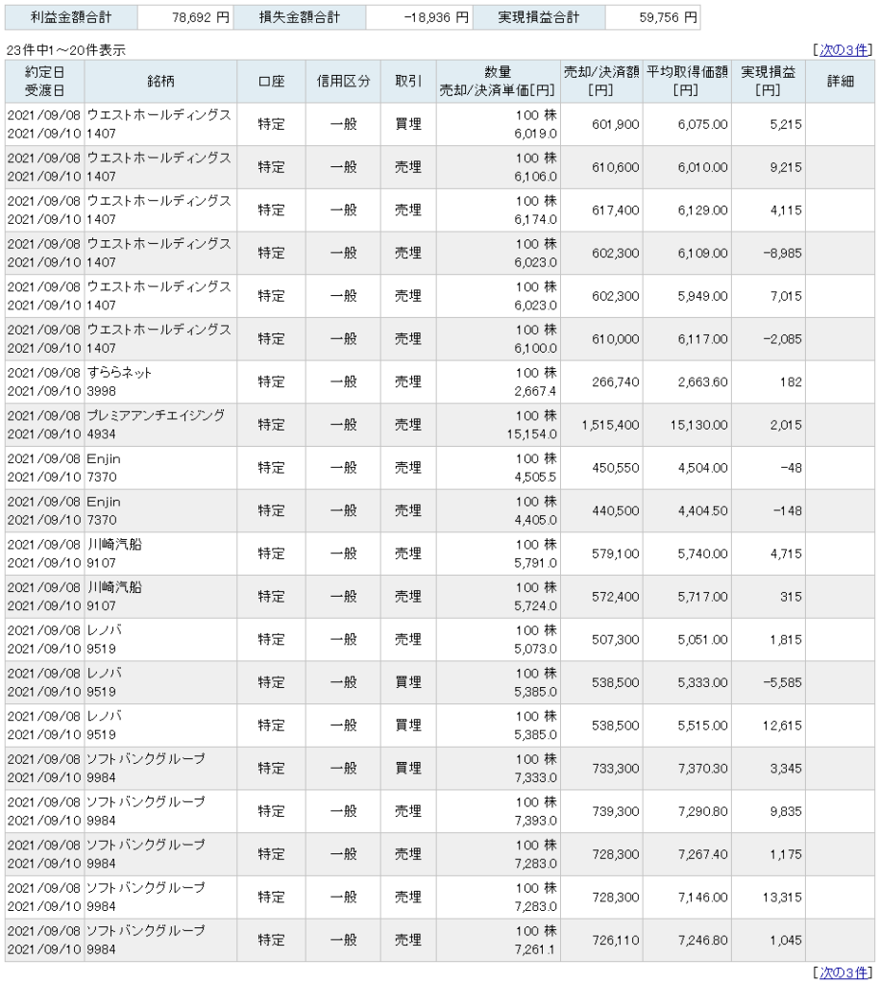879x984 pixels.
Task: Click the 726,110 settlement amount
Action: click(616, 940)
